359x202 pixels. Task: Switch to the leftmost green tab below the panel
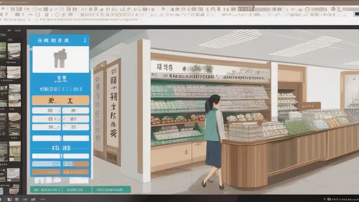[x=46, y=190]
